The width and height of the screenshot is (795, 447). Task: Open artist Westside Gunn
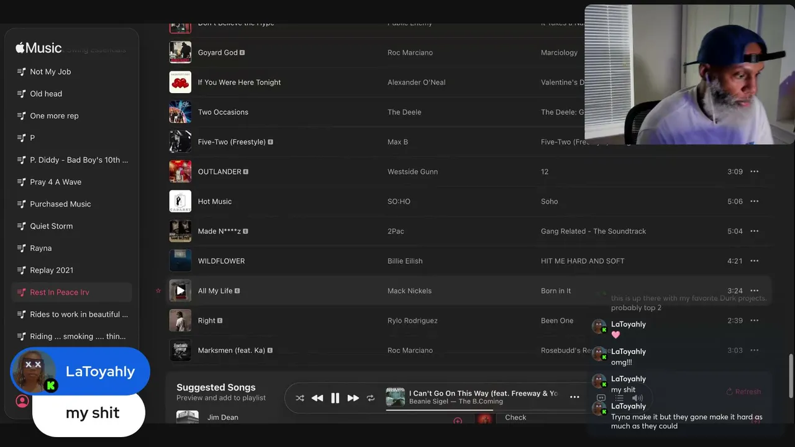(x=412, y=171)
